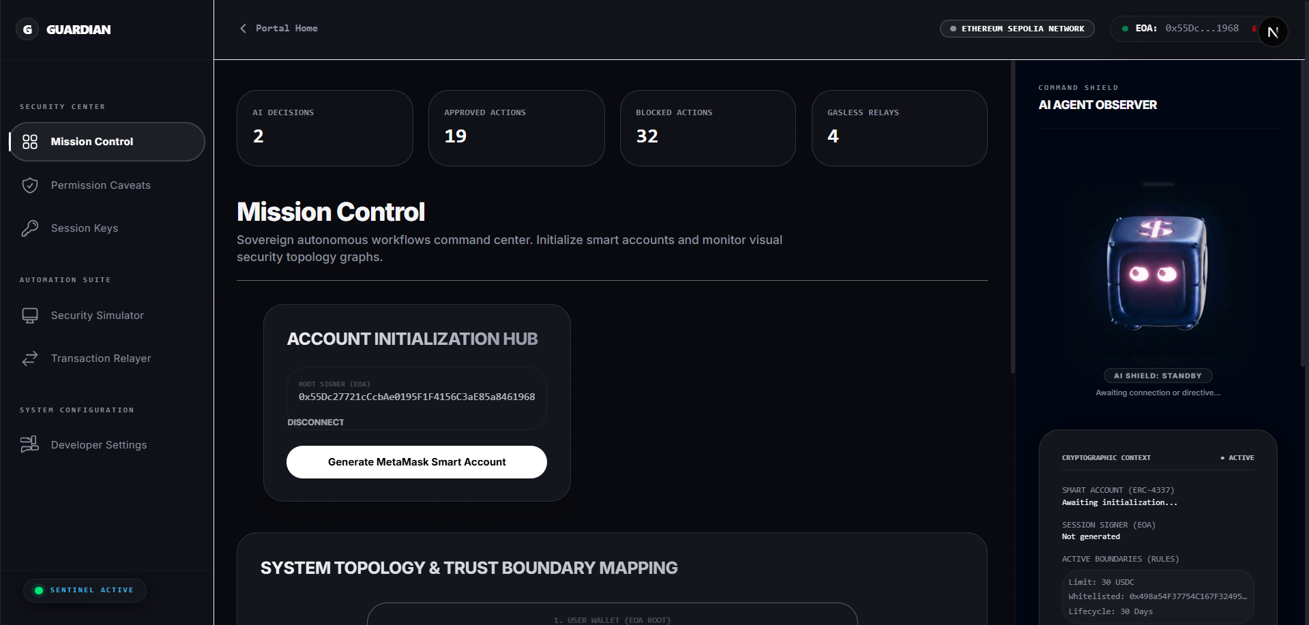This screenshot has height=625, width=1309.
Task: Select the Approved Actions stat card
Action: click(516, 128)
